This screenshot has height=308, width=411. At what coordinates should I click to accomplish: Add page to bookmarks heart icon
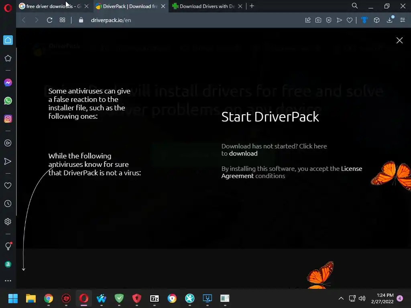350,20
